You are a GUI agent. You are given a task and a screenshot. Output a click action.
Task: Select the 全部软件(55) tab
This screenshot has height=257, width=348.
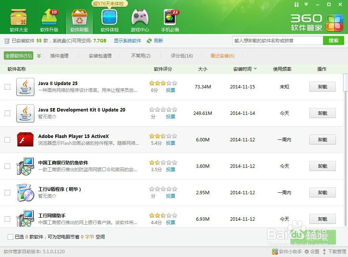click(19, 56)
